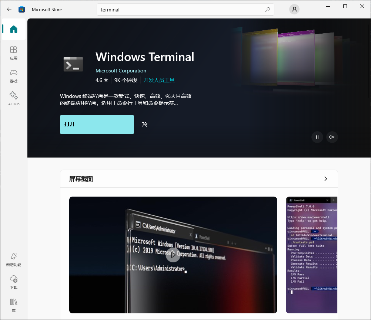371x320 pixels.
Task: Click the search magnifier icon
Action: click(x=268, y=10)
